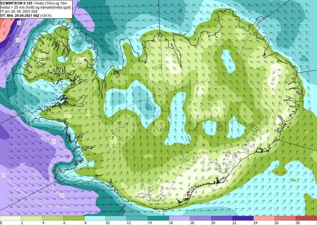
Task: Click the '0' tick number on the legend
Action: tap(1, 223)
